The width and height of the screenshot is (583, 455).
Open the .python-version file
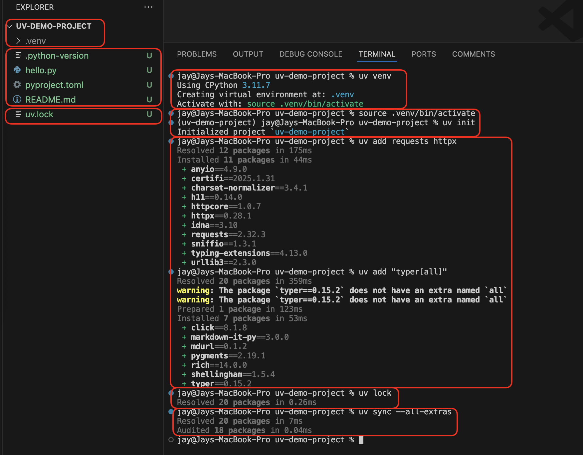tap(57, 56)
